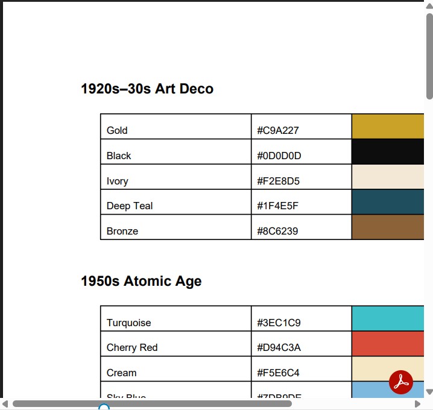Click the Cream color name cell

175,370
